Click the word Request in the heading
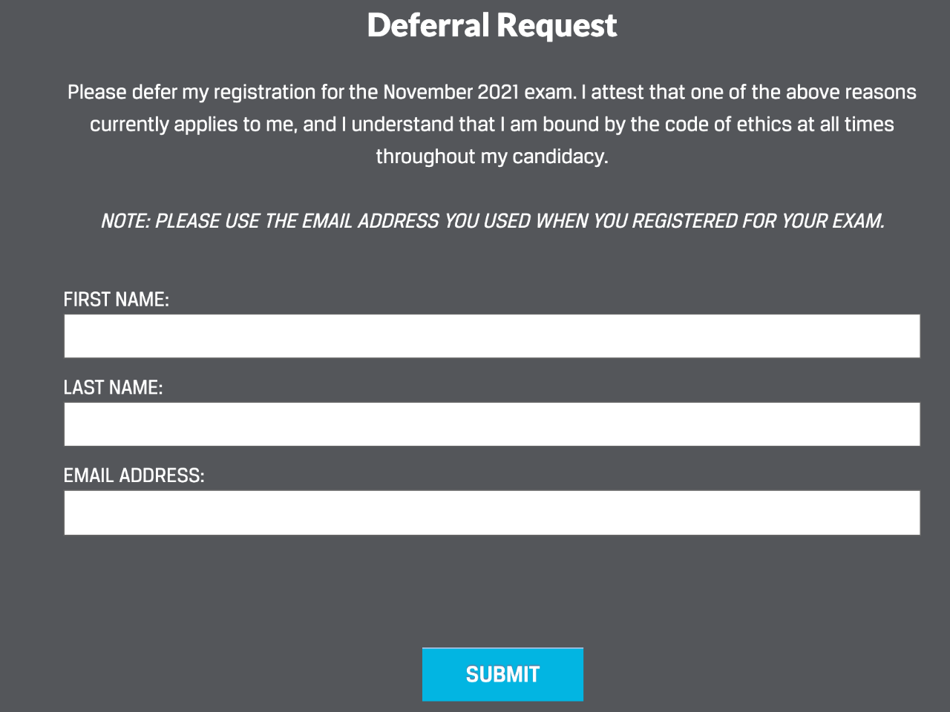The width and height of the screenshot is (950, 712). click(557, 26)
